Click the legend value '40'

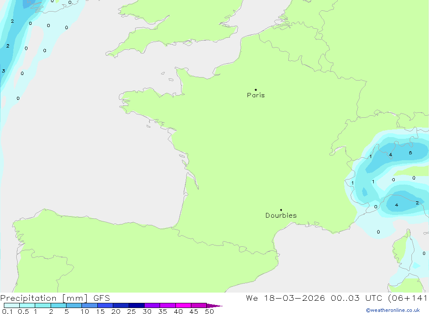178,311
